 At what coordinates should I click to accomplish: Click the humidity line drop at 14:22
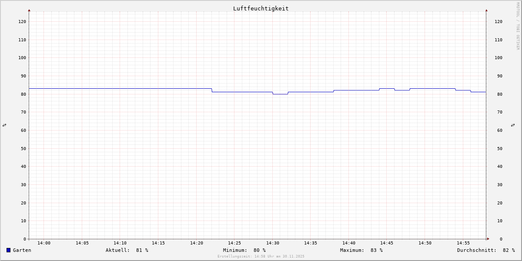tap(212, 90)
